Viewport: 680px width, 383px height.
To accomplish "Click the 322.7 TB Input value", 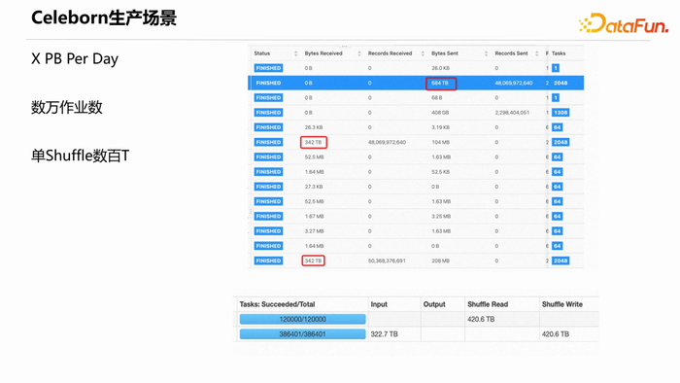I will pos(385,334).
